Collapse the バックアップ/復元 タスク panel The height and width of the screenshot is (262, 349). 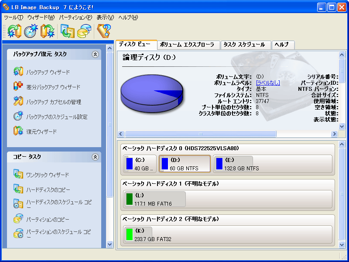95,54
